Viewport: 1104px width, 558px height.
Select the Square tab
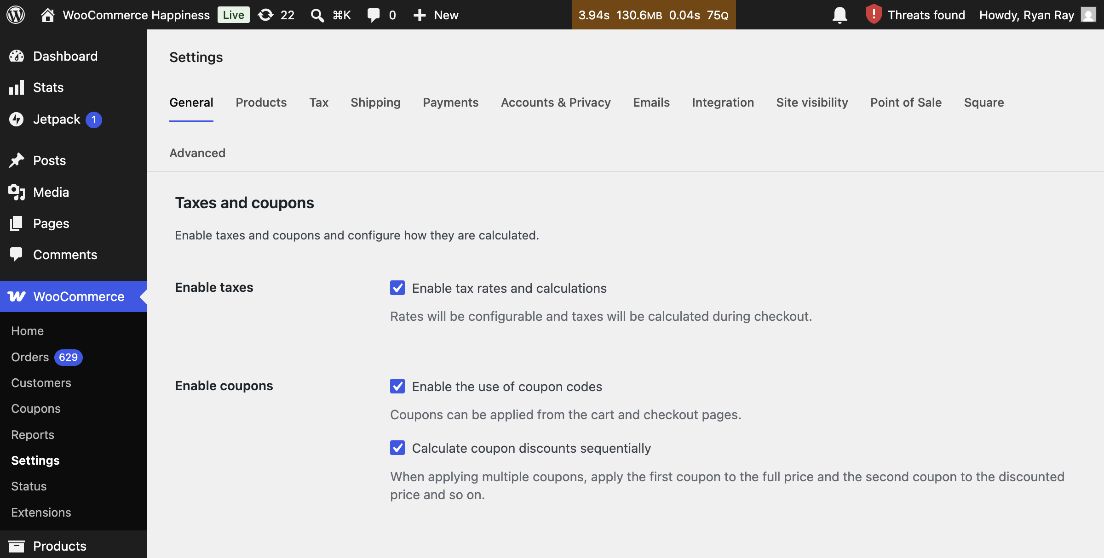(x=984, y=102)
